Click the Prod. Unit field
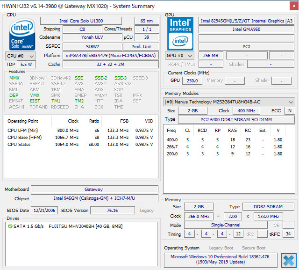This screenshot has height=270, width=299. pyautogui.click(x=141, y=47)
